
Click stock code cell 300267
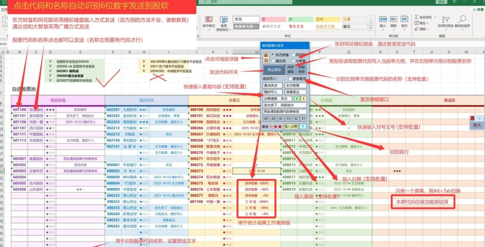coord(196,134)
